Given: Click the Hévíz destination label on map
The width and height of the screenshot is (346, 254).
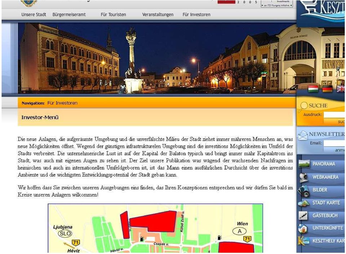Looking at the screenshot, I should point(74,250).
